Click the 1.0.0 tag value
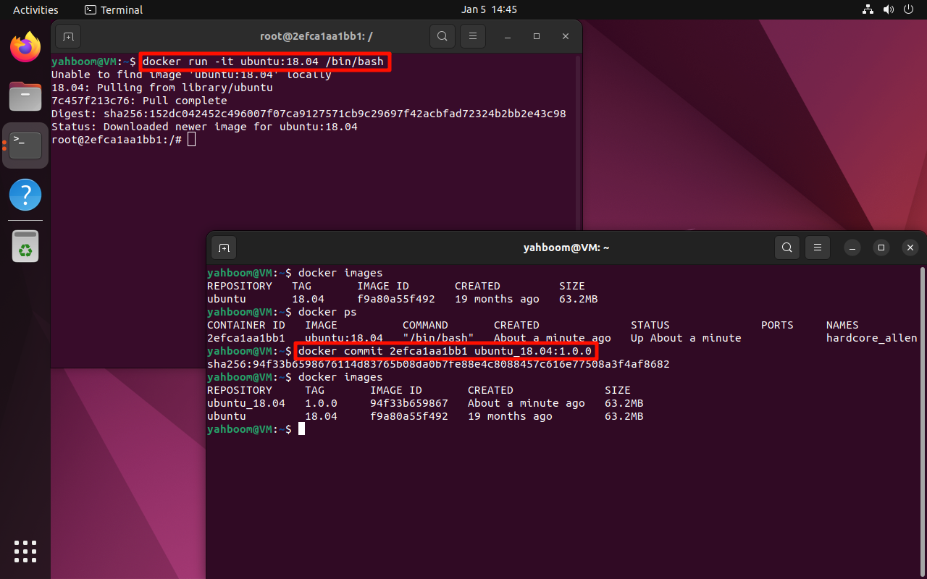This screenshot has width=927, height=579. [321, 403]
